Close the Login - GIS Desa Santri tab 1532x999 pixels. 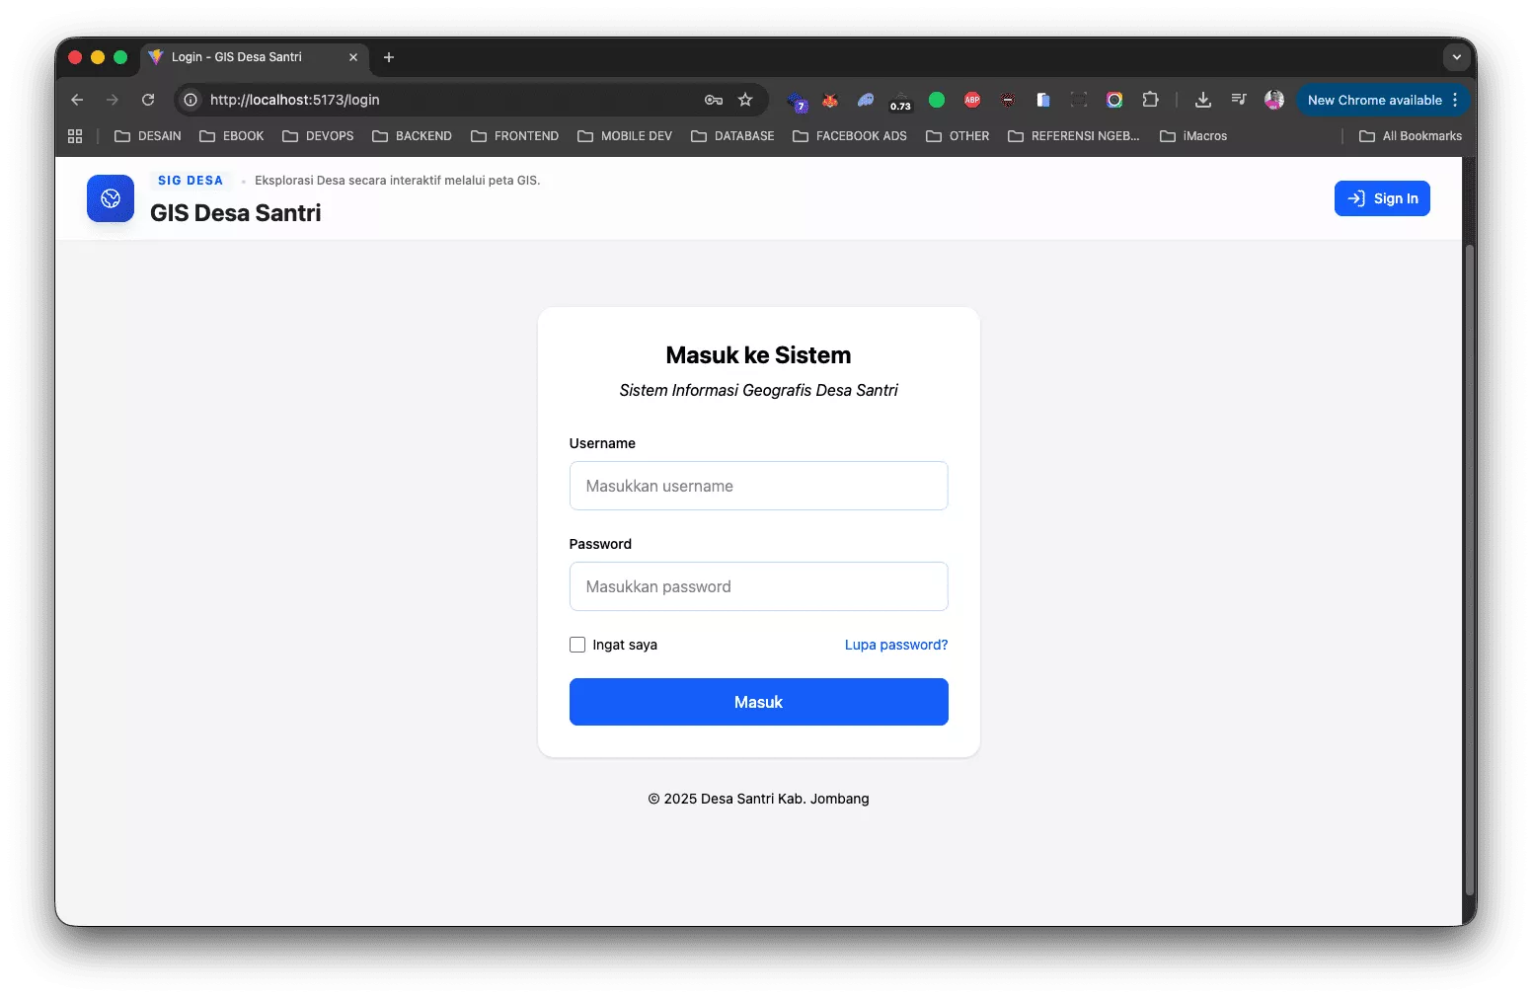(x=353, y=57)
